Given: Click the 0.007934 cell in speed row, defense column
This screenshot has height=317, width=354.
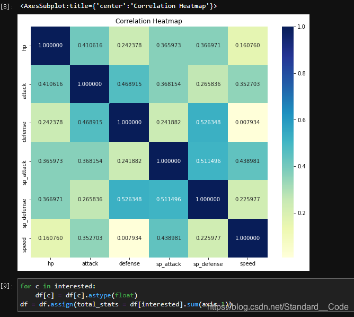Looking at the screenshot, I should [x=129, y=238].
